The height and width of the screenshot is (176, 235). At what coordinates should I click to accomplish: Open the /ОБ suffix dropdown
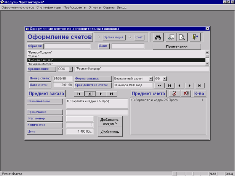(165, 79)
